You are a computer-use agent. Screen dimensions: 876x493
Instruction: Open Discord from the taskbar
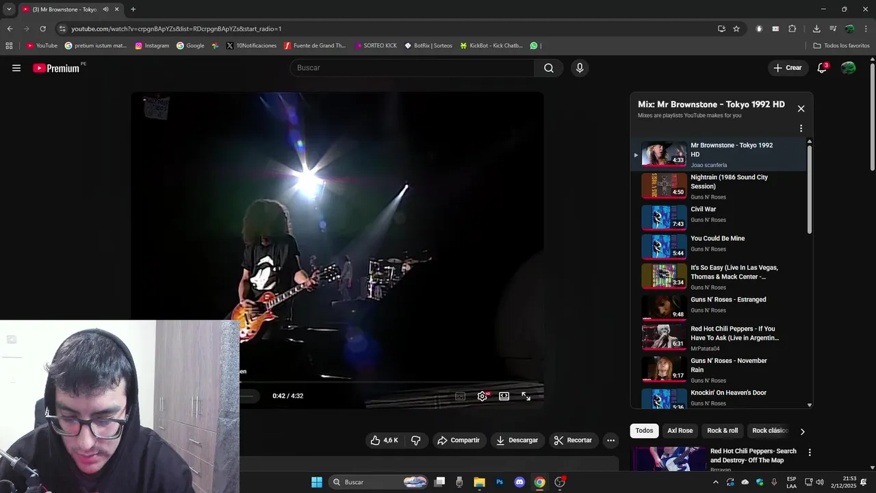[x=519, y=482]
